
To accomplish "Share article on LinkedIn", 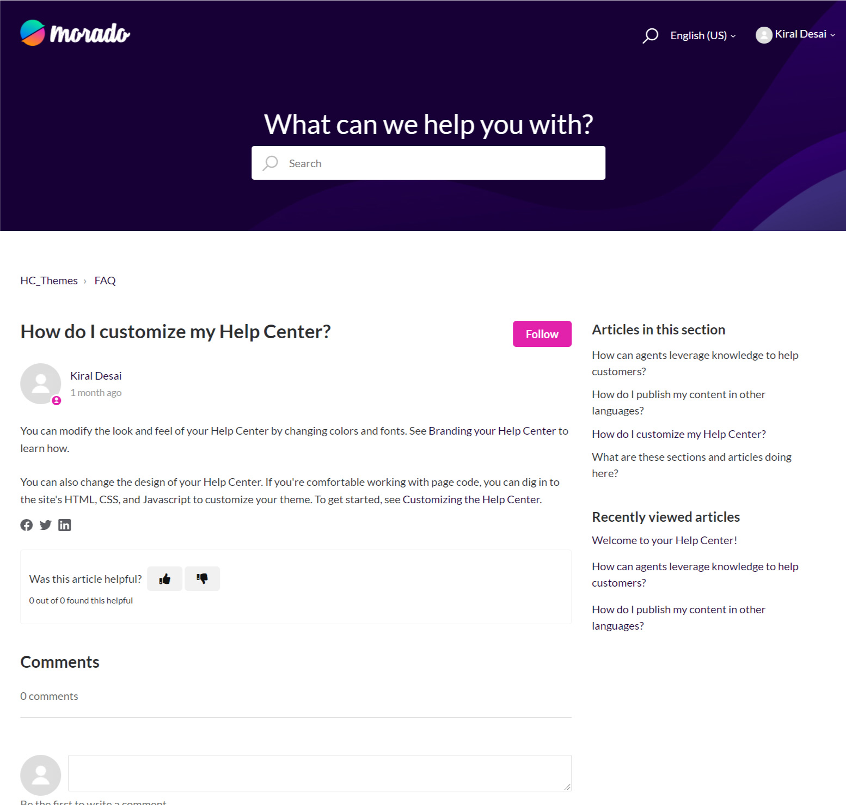I will 65,525.
